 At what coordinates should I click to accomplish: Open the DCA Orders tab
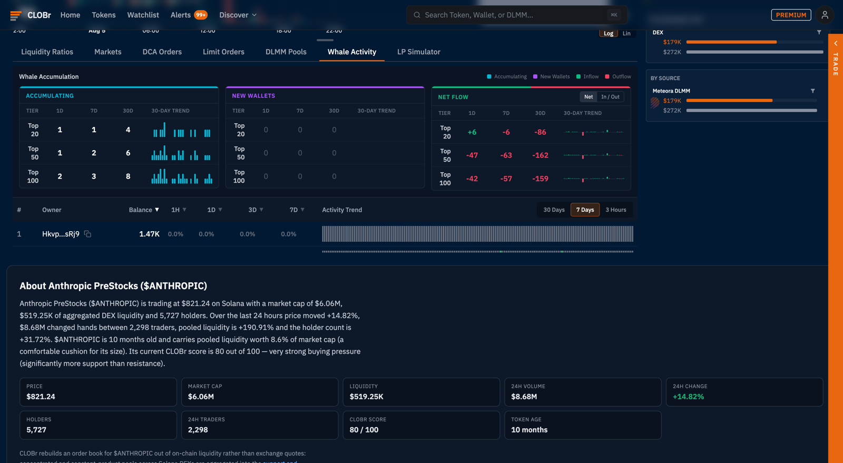pos(162,52)
